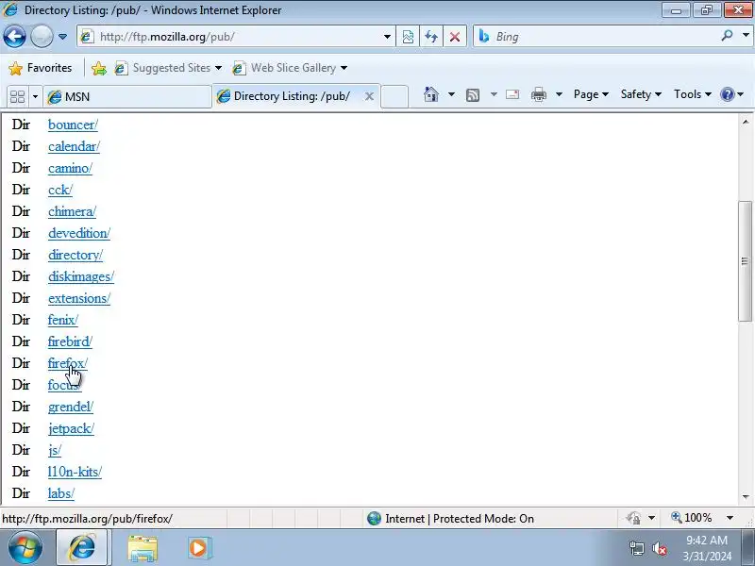
Task: Open a new blank tab
Action: 394,96
